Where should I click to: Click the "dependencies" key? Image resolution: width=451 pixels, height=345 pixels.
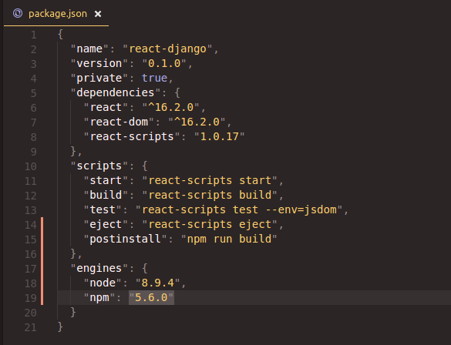click(116, 92)
